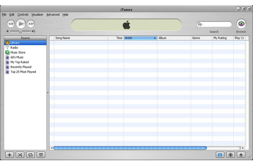Viewport: 253px width, 166px height.
Task: Click the Eject disc button
Action: (241, 155)
